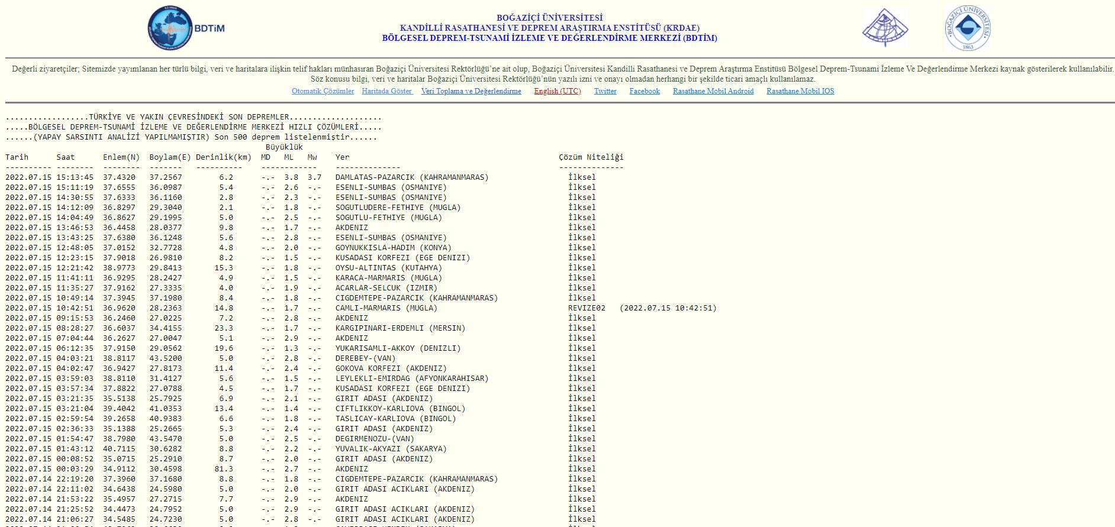Click latitude value 40.7115
The height and width of the screenshot is (527, 1115).
[x=119, y=449]
